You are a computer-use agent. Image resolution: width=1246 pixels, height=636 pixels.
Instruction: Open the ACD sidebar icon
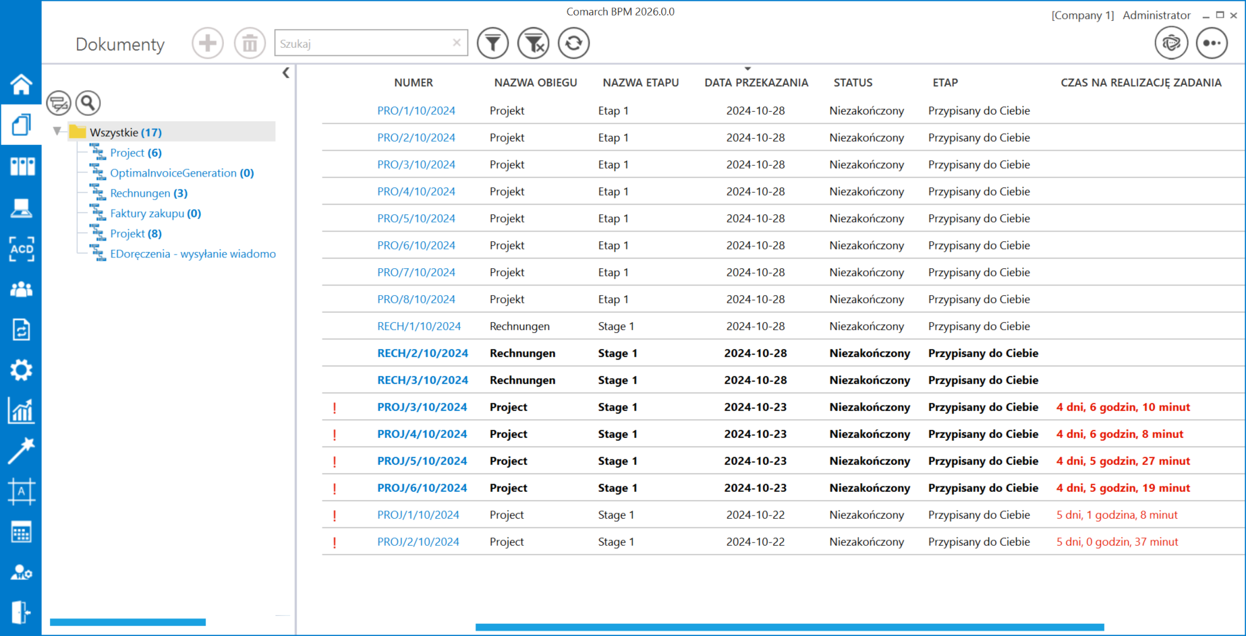(21, 249)
